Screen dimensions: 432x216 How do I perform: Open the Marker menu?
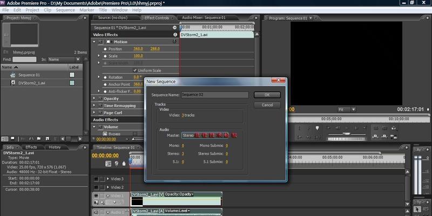(87, 10)
